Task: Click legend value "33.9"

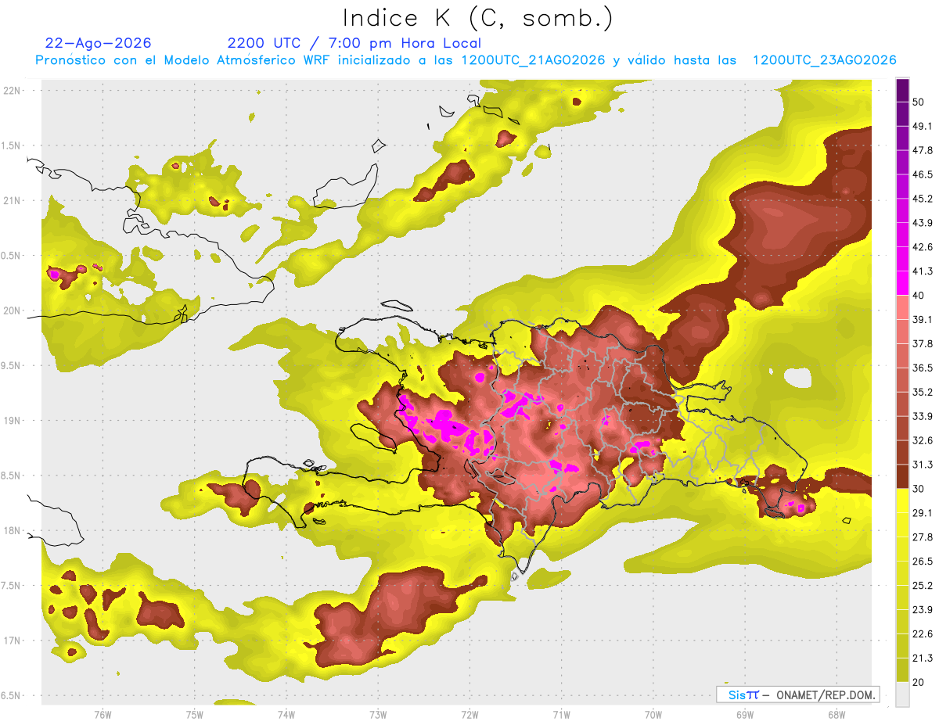Action: pos(922,416)
